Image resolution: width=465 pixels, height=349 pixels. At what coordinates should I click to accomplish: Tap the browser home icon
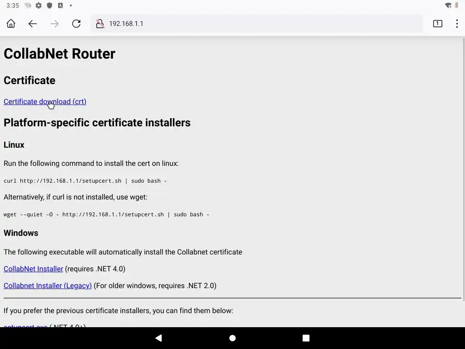point(11,24)
